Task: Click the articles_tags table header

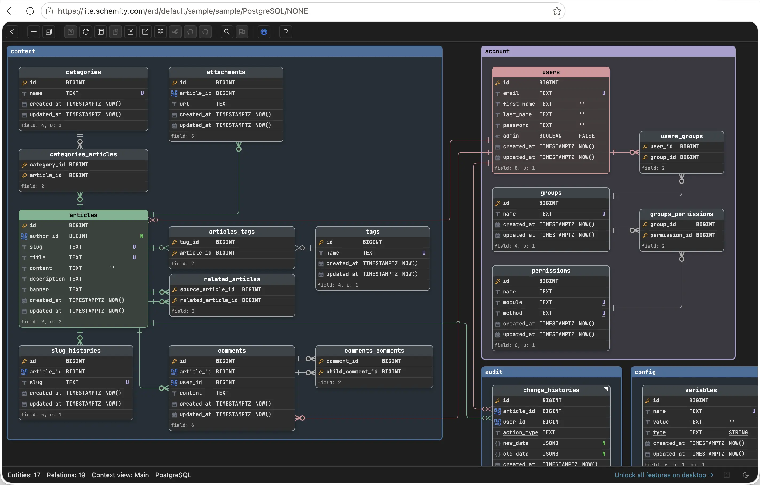Action: pos(232,232)
